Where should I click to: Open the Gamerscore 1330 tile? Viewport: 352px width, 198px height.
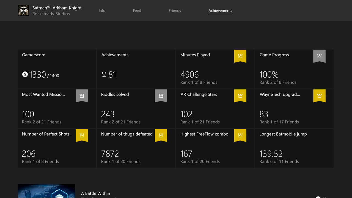(x=57, y=69)
